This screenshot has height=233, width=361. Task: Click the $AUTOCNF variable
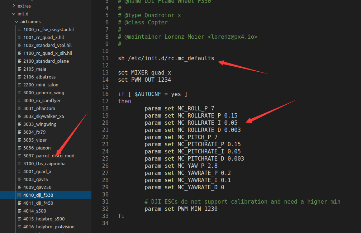point(148,94)
